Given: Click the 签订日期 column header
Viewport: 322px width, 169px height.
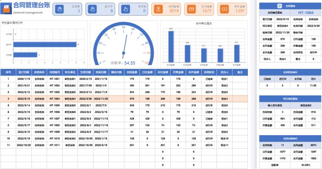Looking at the screenshot, I should pos(24,72).
